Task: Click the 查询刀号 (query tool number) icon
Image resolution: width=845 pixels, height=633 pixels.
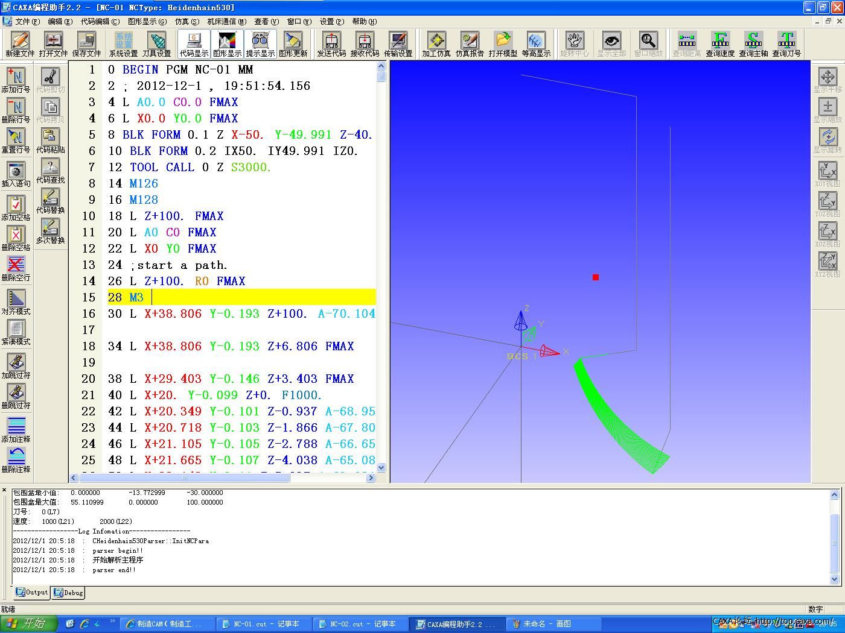Action: [x=786, y=44]
